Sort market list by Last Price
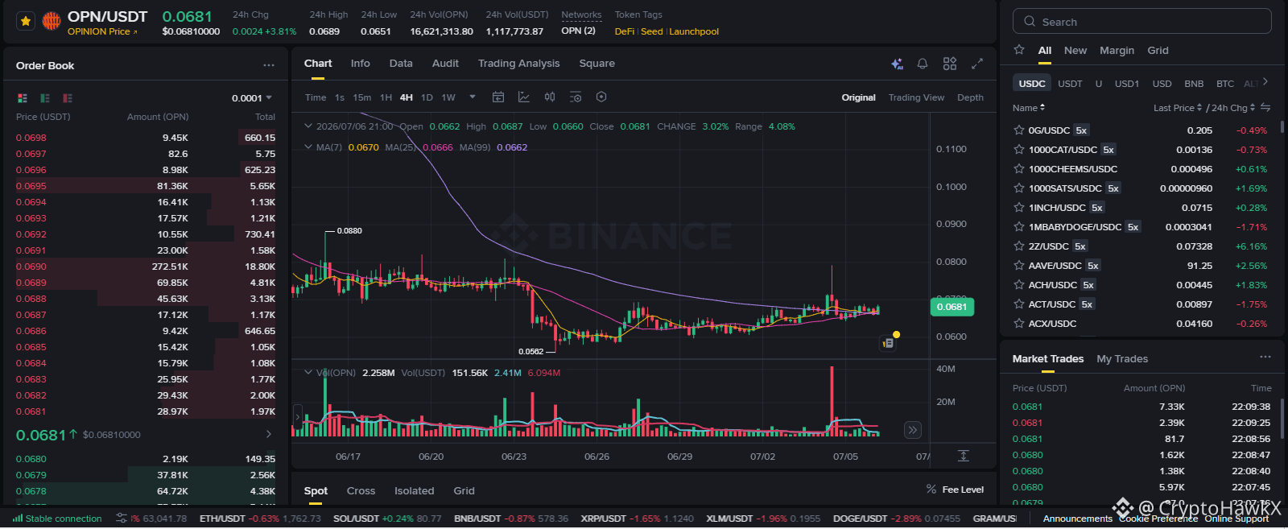 tap(1178, 108)
